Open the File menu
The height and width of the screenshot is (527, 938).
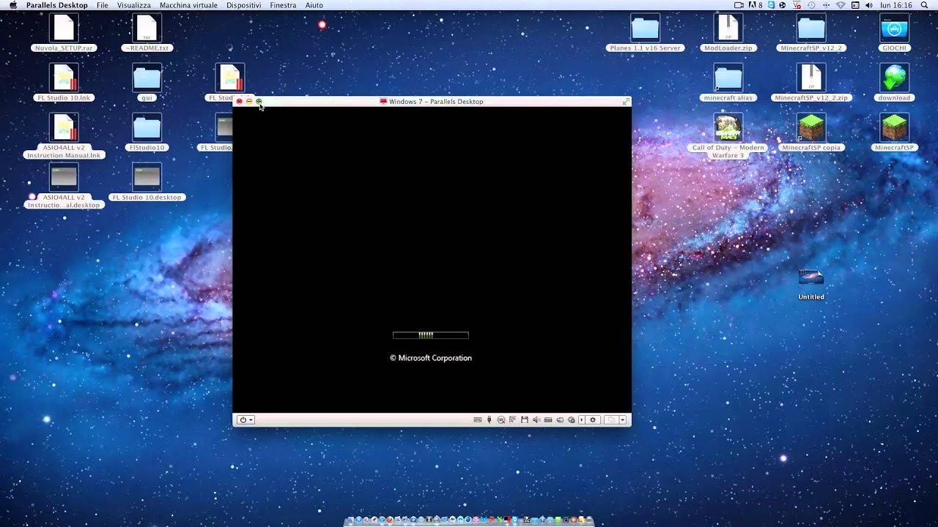[103, 5]
